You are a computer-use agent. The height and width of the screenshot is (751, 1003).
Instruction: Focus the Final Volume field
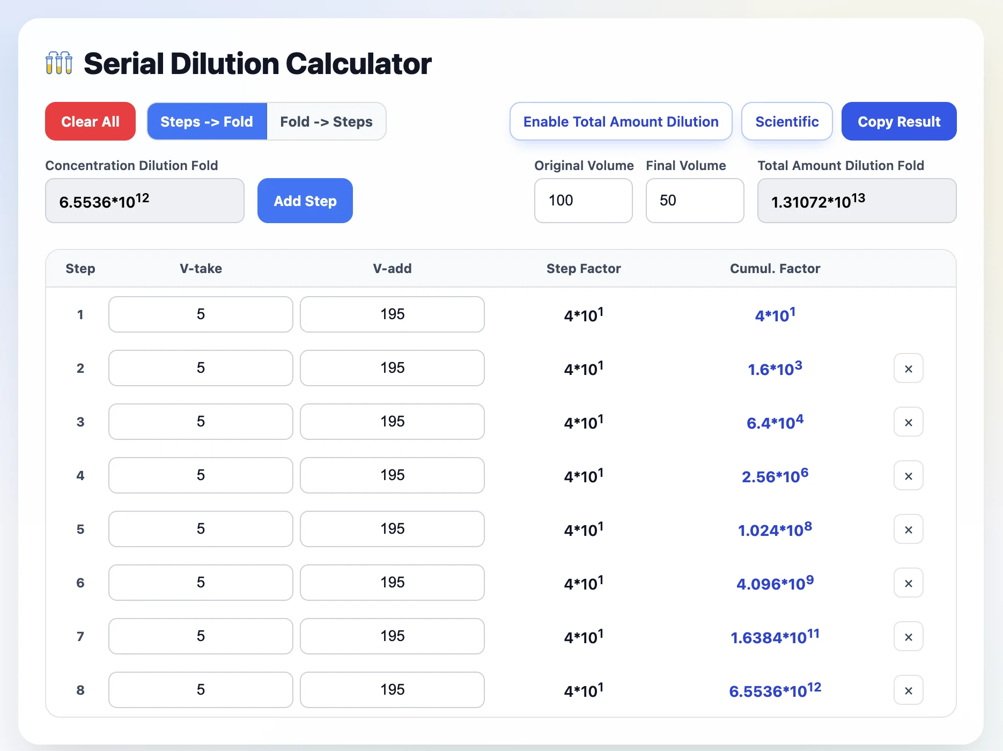point(695,201)
